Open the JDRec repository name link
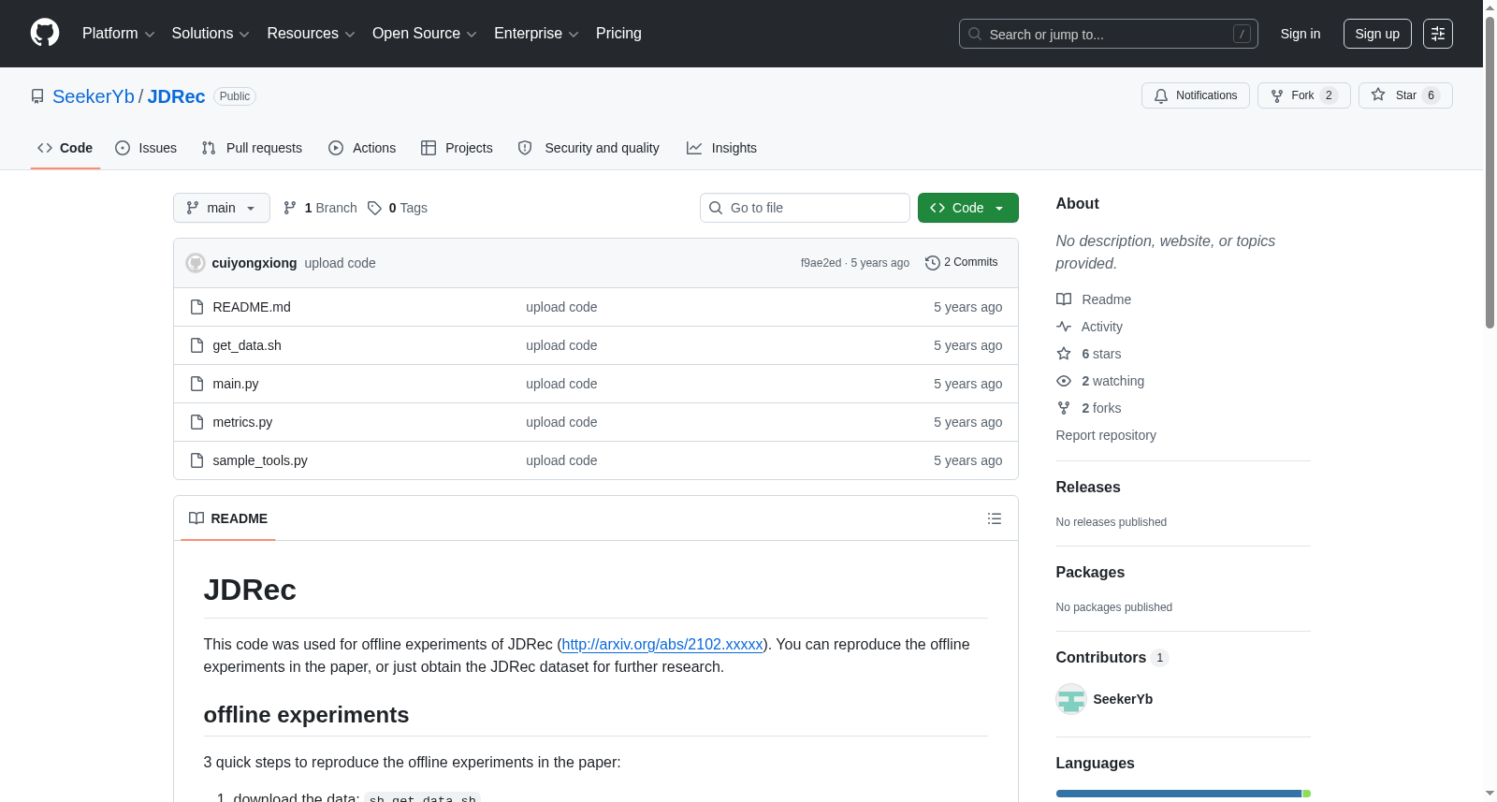The width and height of the screenshot is (1497, 802). point(176,96)
